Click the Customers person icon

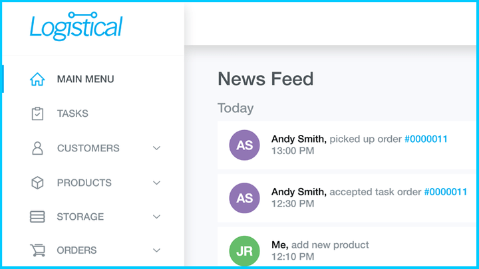37,148
